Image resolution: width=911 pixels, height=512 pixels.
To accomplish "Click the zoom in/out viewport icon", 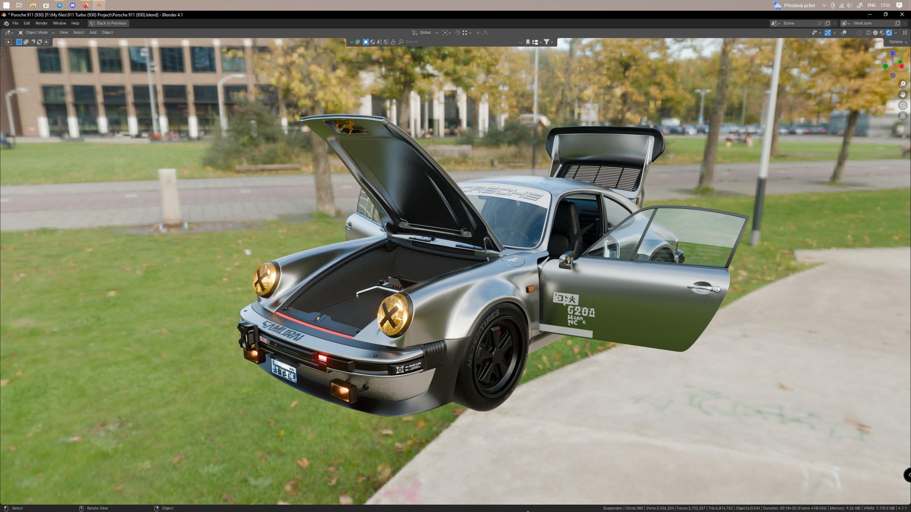I will [x=903, y=84].
